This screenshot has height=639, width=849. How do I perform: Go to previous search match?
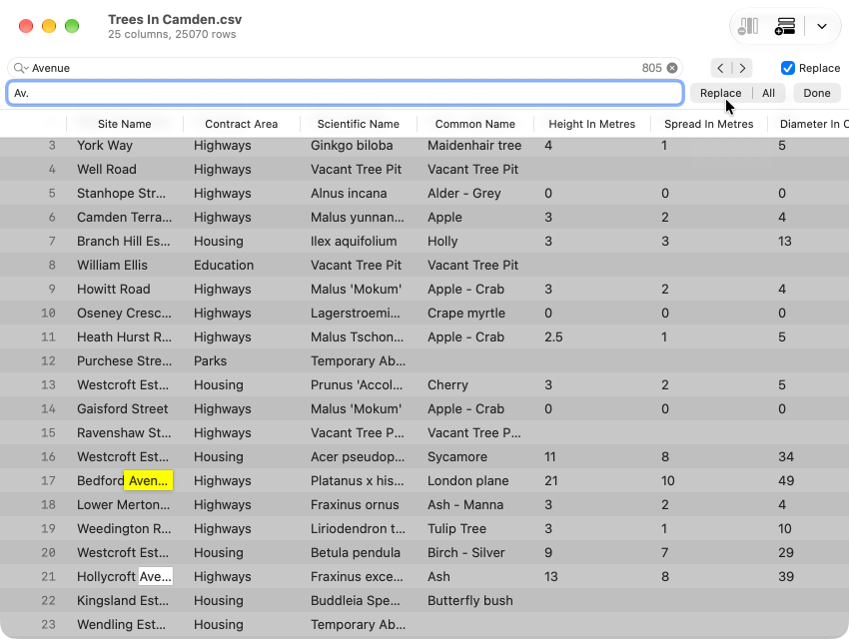point(721,68)
